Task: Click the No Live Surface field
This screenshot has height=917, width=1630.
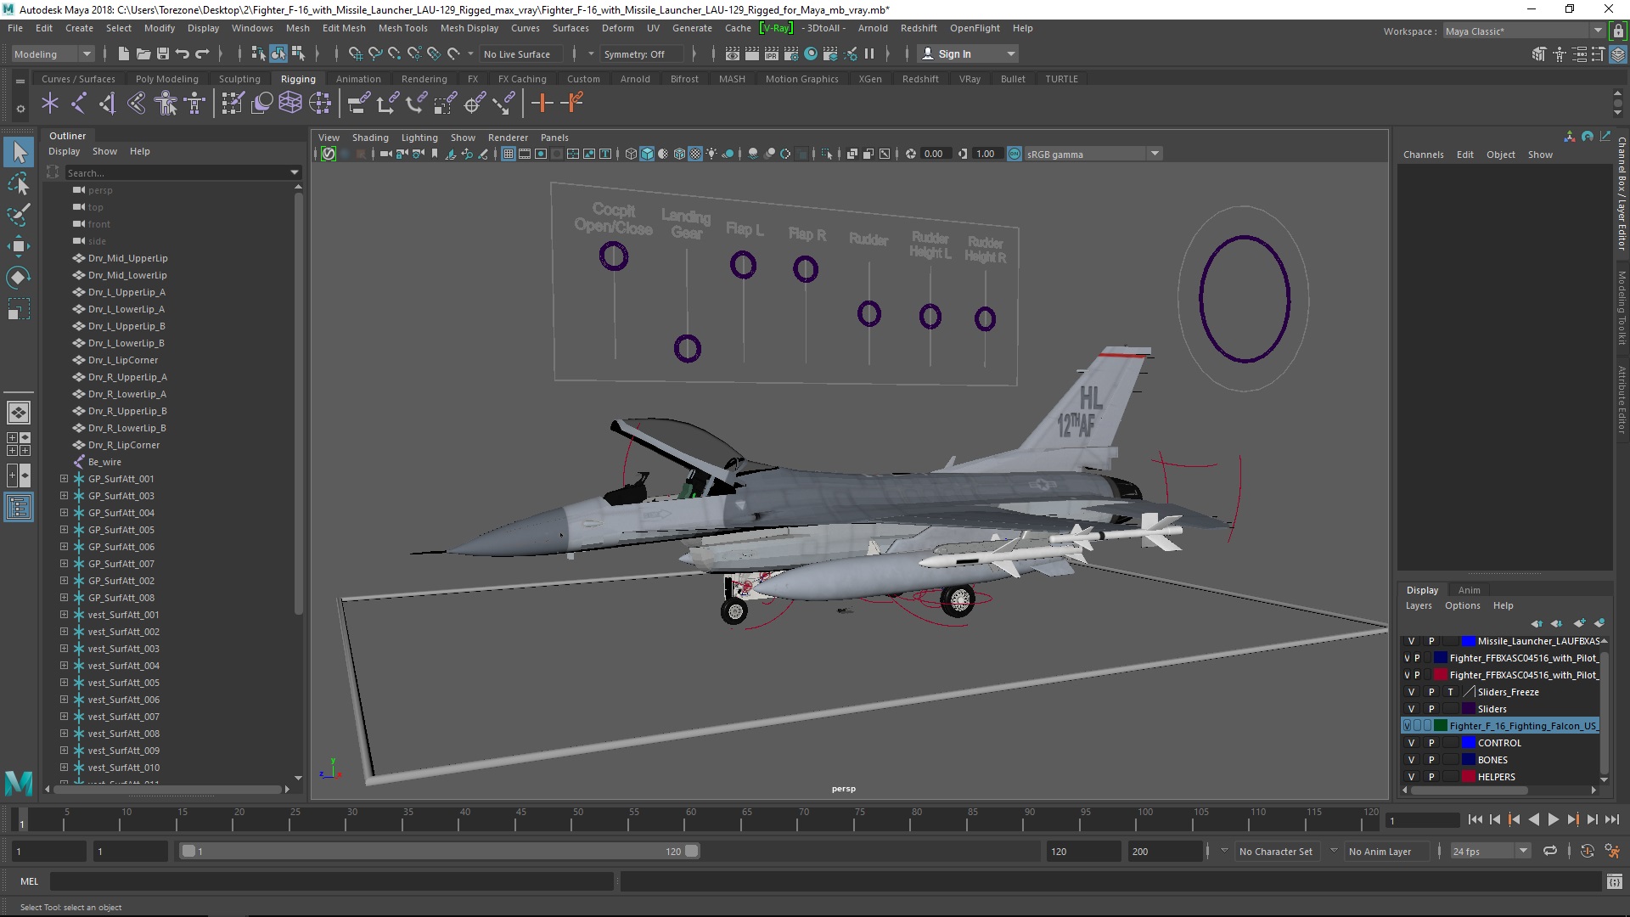Action: pyautogui.click(x=520, y=53)
